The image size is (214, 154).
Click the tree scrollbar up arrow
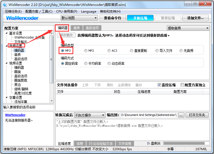click(x=51, y=33)
